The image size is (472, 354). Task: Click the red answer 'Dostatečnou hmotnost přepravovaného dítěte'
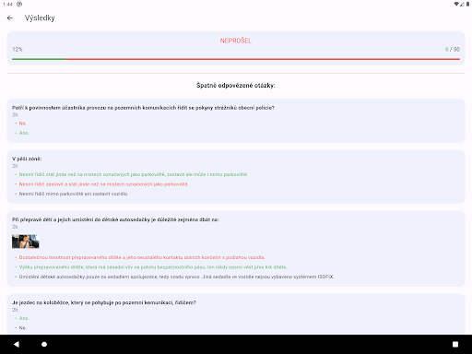[x=142, y=257]
